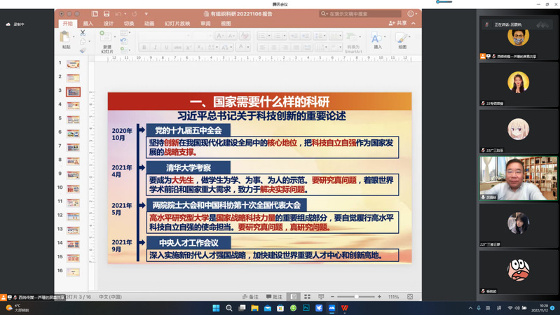
Task: Click the zoom slider in status bar
Action: pos(357,297)
